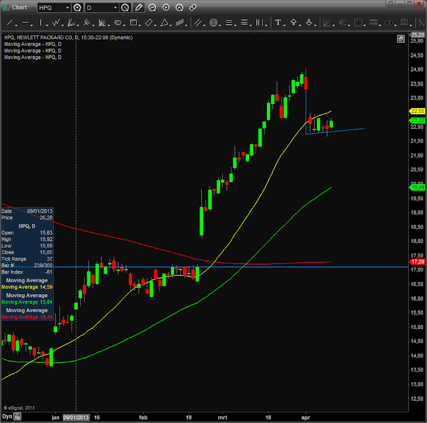This screenshot has width=427, height=423.
Task: Click the circled A auto icon
Action: [x=179, y=7]
